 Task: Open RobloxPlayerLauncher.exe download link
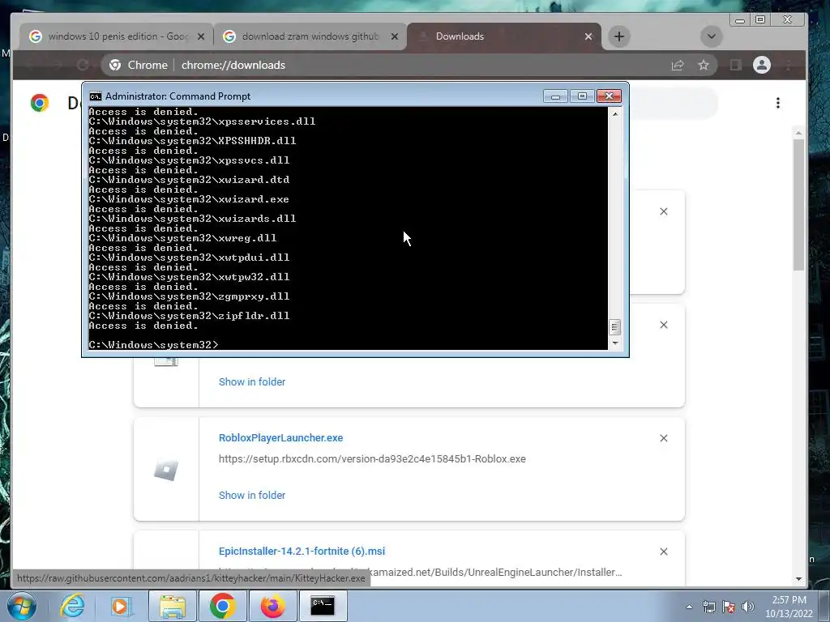[280, 438]
